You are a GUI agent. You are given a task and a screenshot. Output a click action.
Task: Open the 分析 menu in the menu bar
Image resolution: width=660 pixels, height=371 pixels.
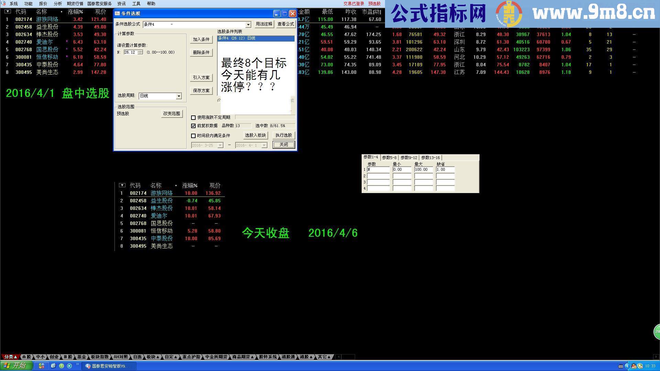coord(57,3)
